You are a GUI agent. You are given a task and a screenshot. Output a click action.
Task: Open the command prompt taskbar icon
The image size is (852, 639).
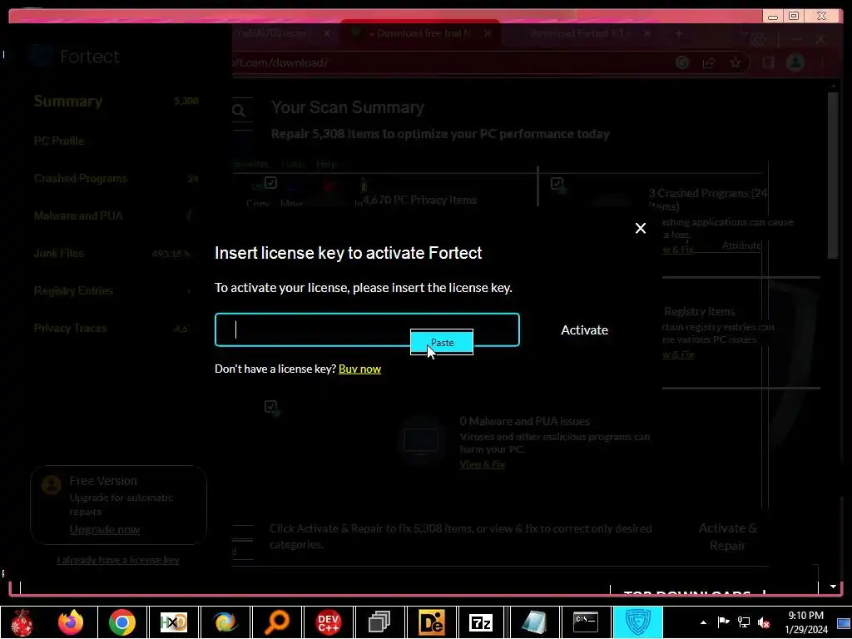[586, 622]
